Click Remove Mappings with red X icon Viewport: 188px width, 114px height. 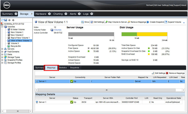(x=175, y=73)
